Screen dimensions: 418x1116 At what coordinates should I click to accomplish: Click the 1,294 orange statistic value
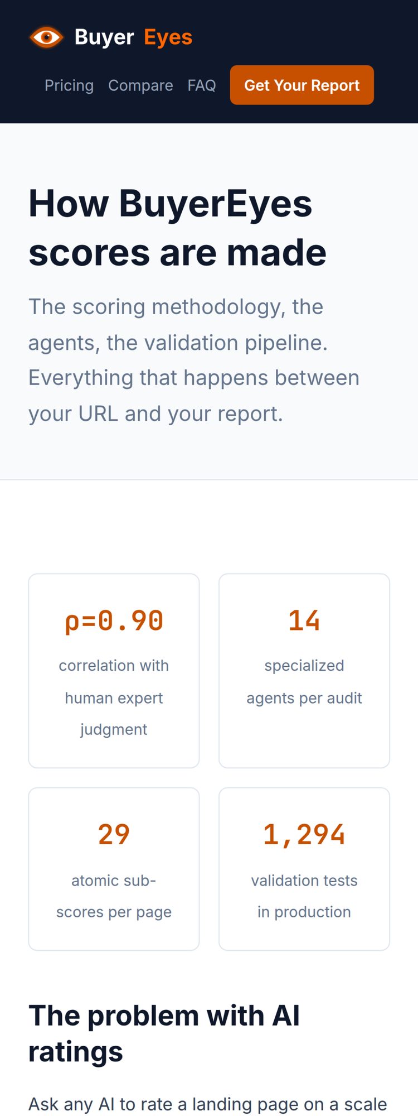304,834
